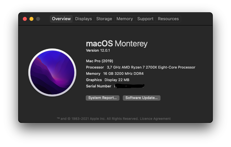Click the Software Update button
Image resolution: width=231 pixels, height=147 pixels.
pyautogui.click(x=142, y=98)
